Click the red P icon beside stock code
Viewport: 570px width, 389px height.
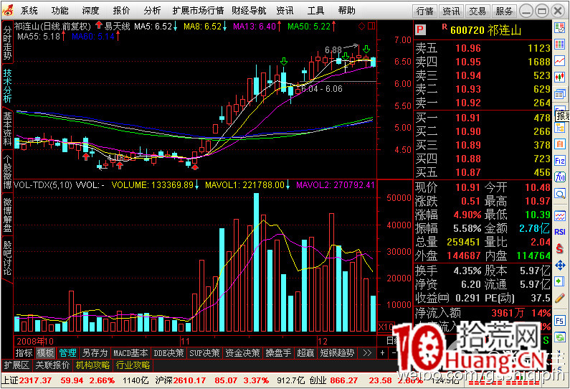[420, 29]
